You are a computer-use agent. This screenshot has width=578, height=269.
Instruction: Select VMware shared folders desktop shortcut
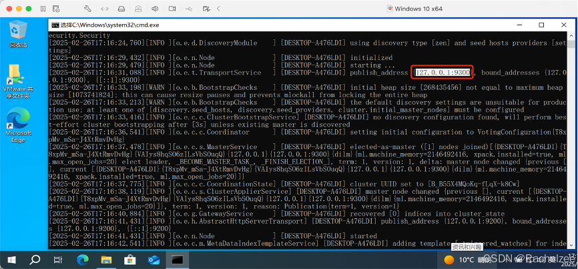point(18,82)
